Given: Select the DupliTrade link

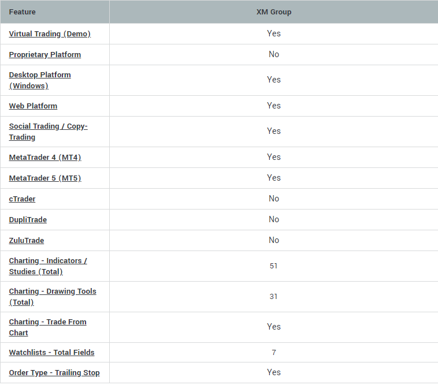Looking at the screenshot, I should (x=28, y=220).
